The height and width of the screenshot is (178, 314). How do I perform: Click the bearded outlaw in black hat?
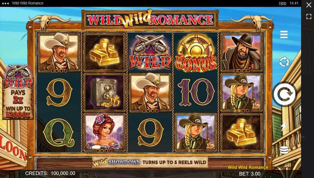click(241, 52)
